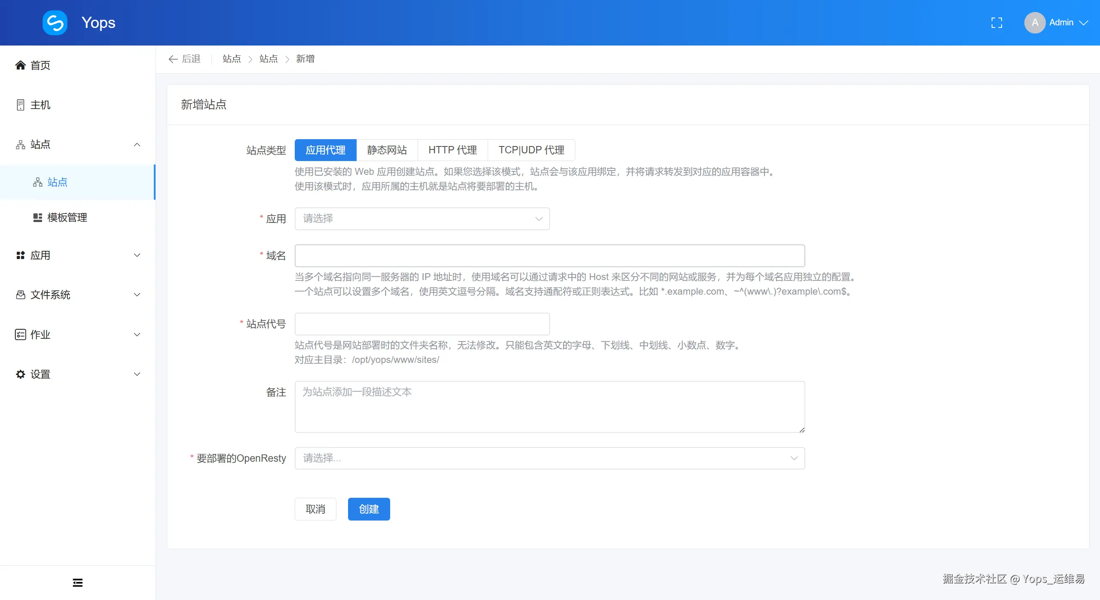1100x600 pixels.
Task: Switch site type to 应用代理
Action: tap(325, 150)
